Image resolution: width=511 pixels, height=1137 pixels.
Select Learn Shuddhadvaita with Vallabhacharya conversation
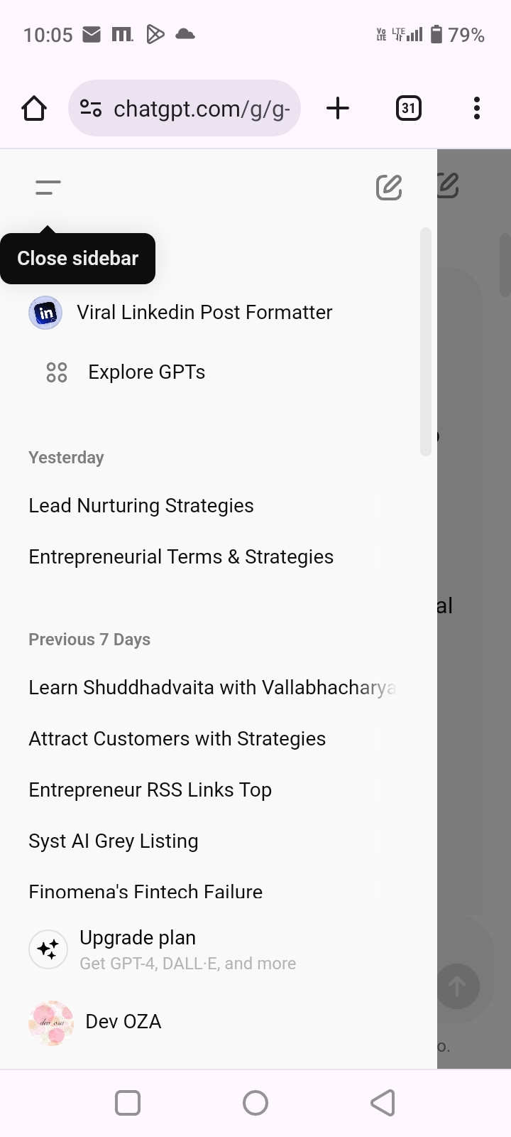tap(211, 688)
